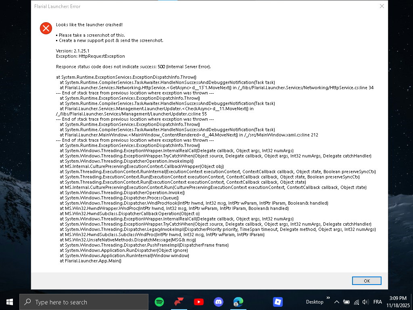Click the volume speaker icon
The image size is (413, 310).
(365, 302)
